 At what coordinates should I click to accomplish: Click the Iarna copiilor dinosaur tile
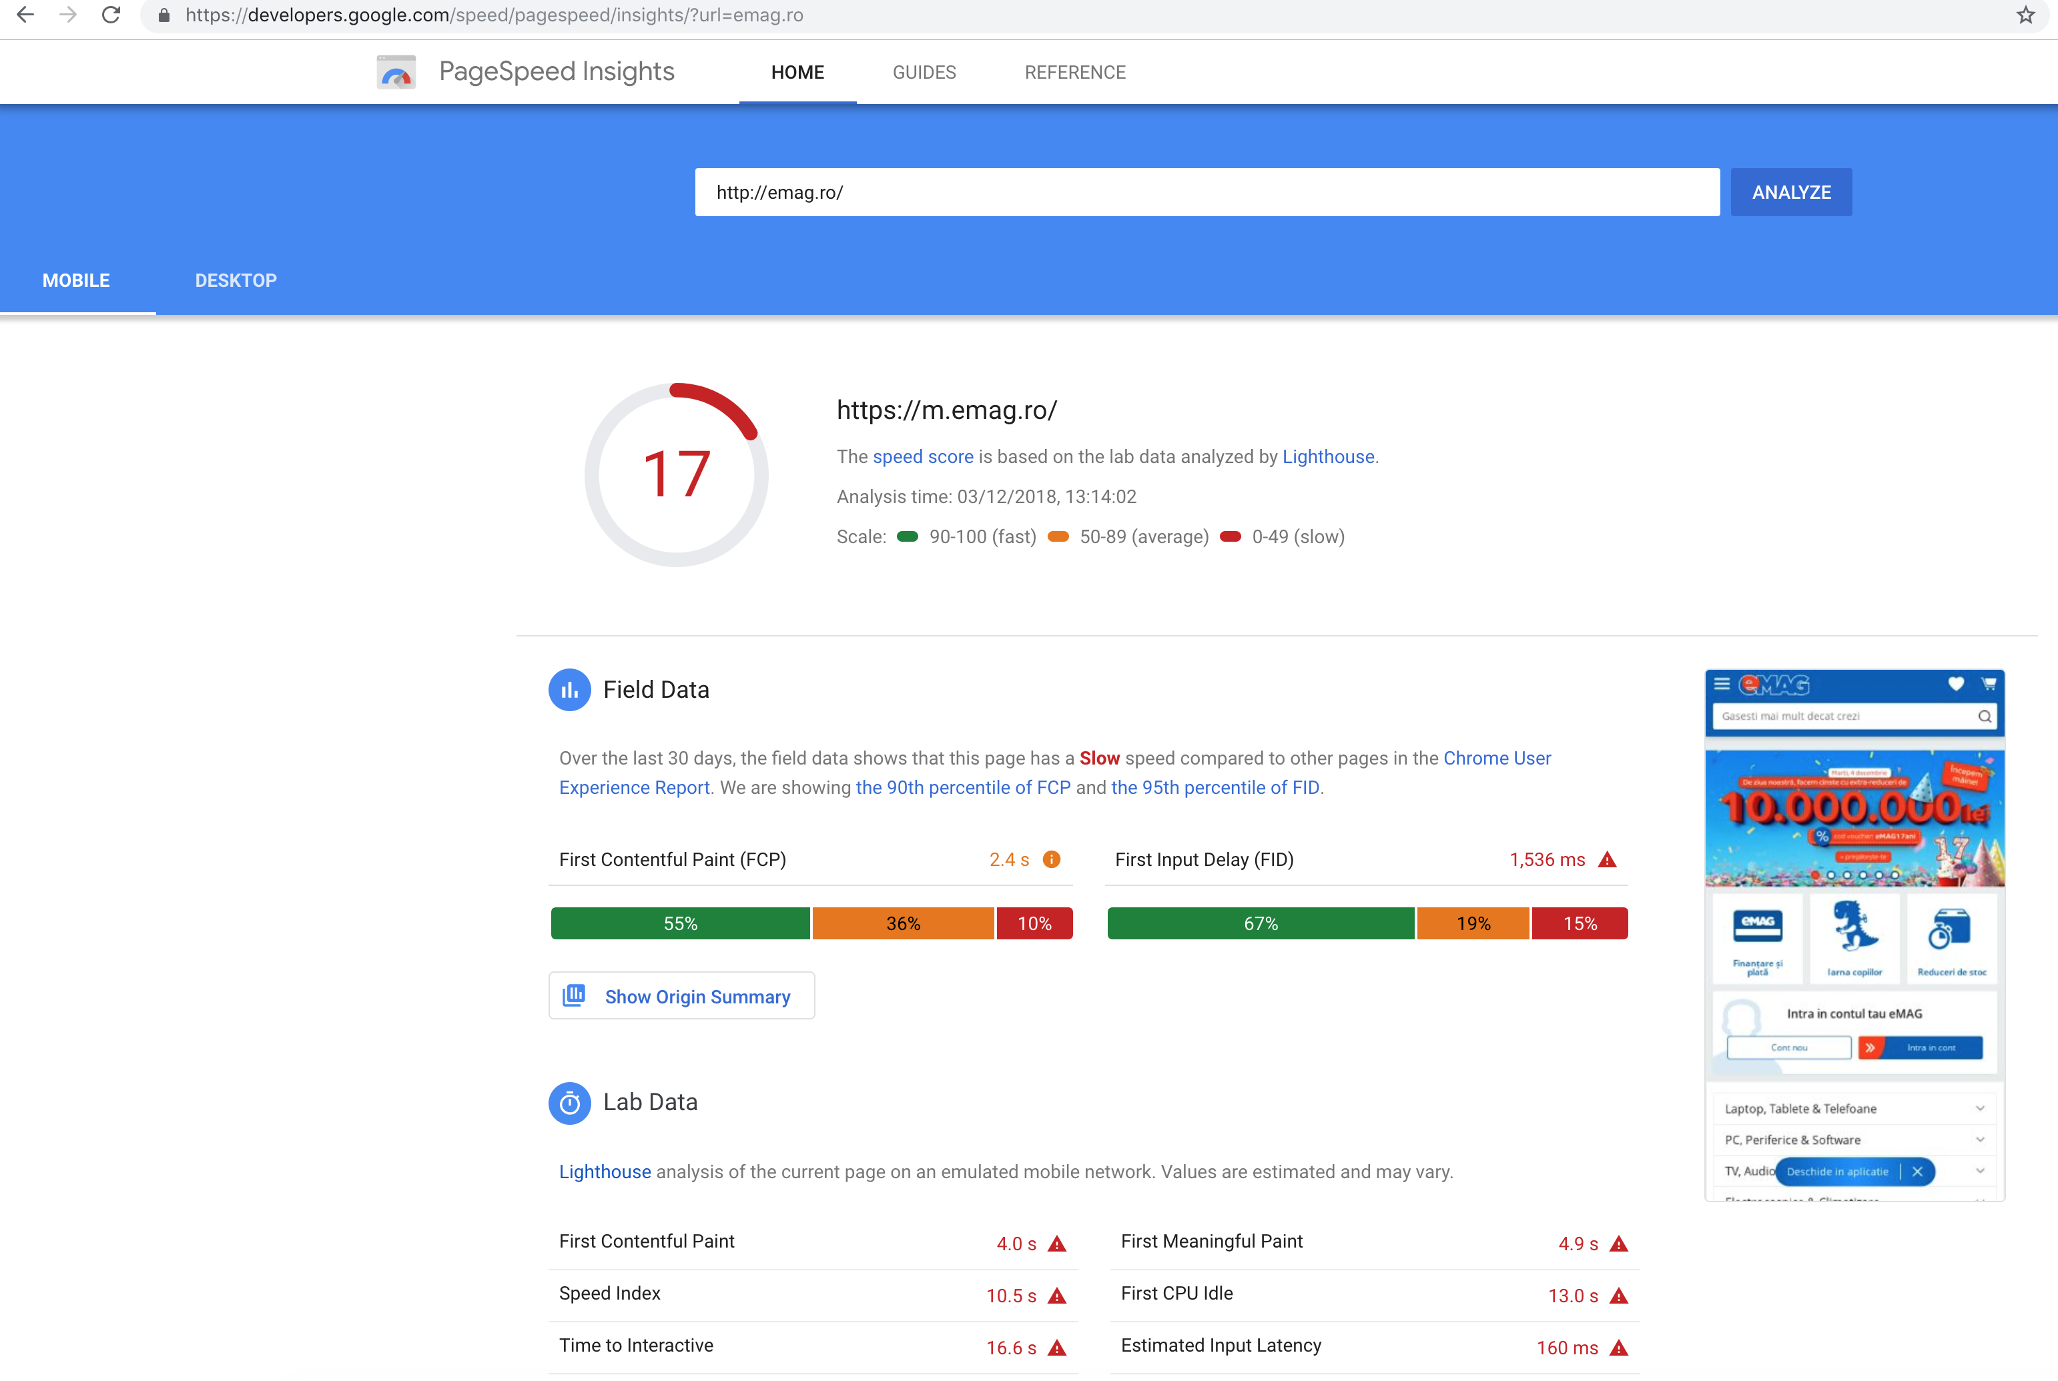1854,938
